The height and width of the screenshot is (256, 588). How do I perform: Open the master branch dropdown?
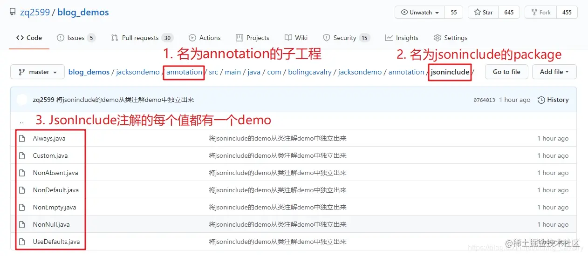[37, 72]
